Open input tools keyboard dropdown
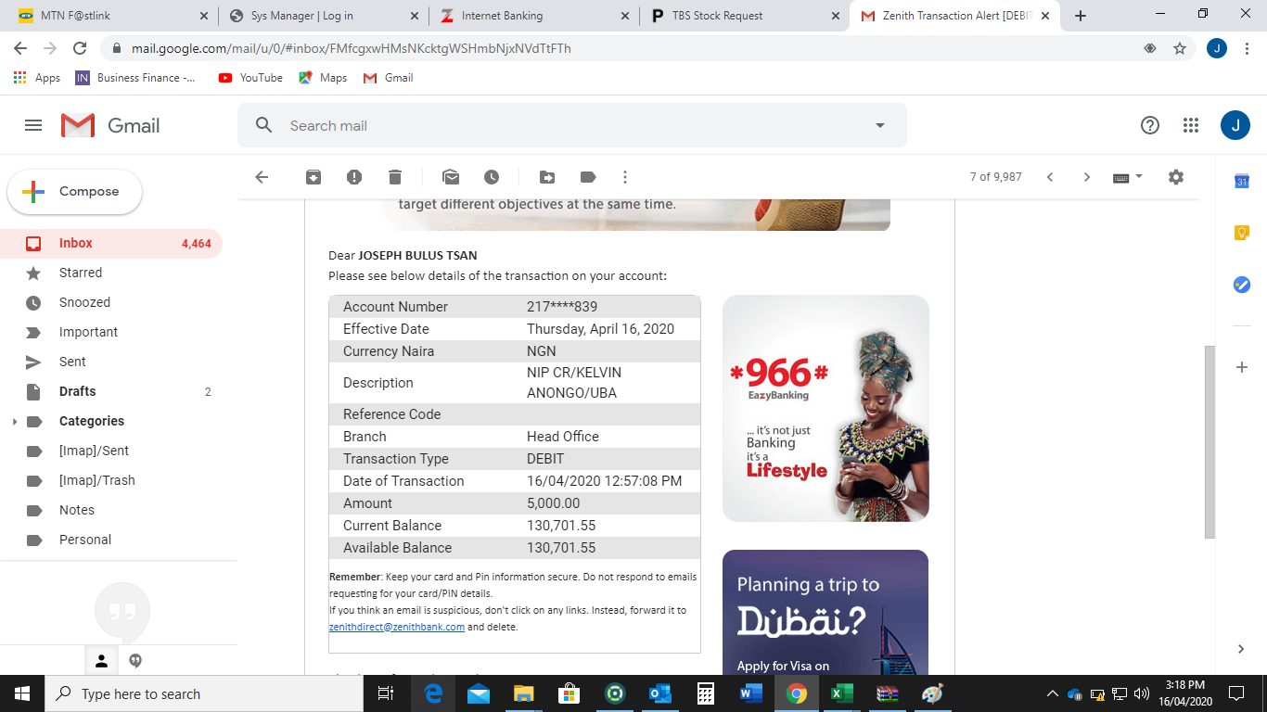 tap(1128, 177)
